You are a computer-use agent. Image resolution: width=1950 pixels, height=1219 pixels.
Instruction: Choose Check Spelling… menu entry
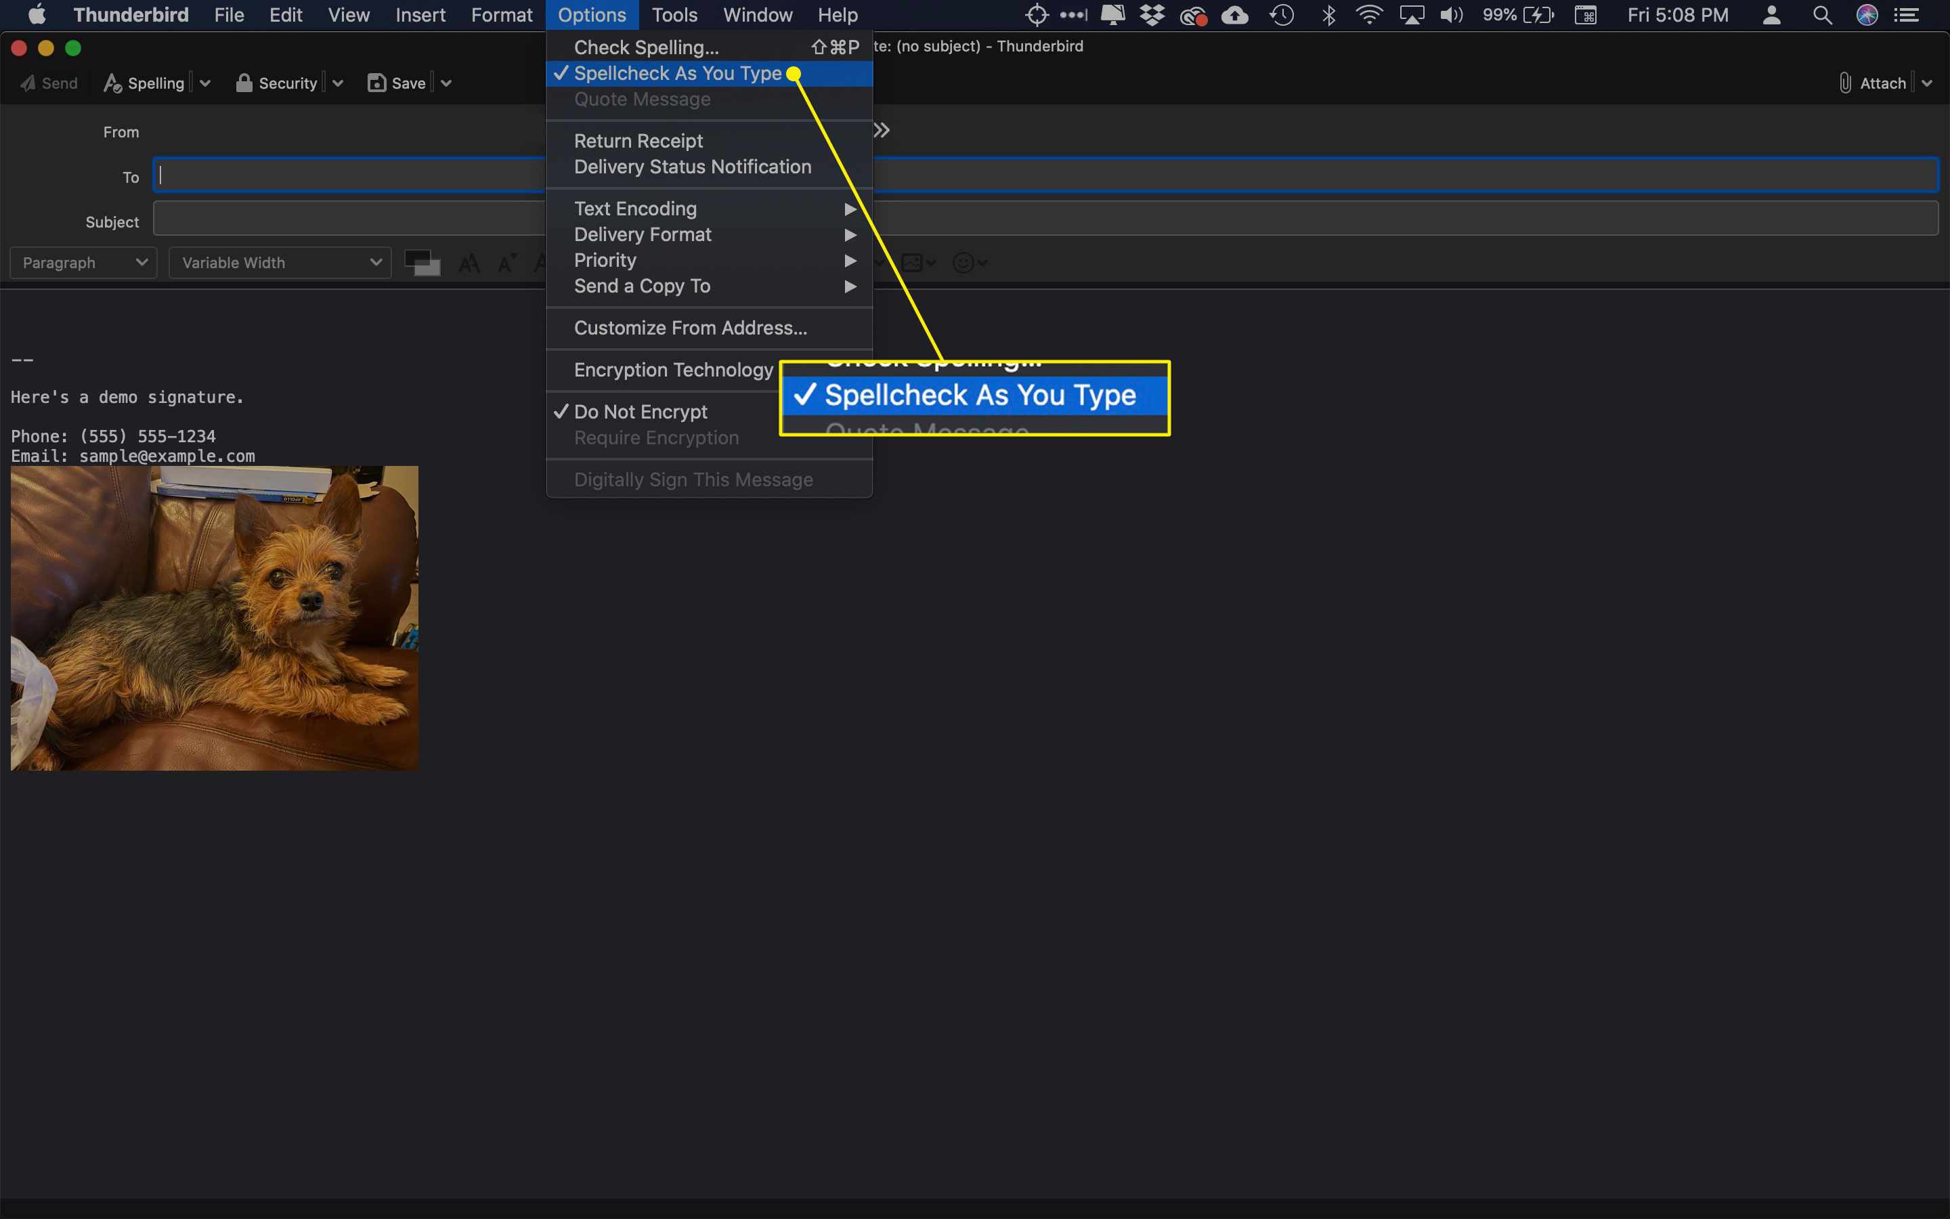click(x=709, y=47)
